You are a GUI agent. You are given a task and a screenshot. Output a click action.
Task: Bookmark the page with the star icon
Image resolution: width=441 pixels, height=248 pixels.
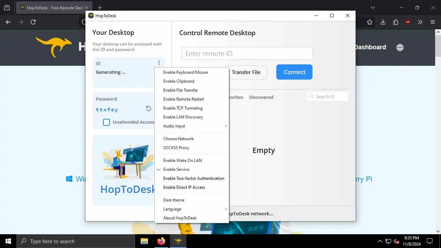coord(370,22)
